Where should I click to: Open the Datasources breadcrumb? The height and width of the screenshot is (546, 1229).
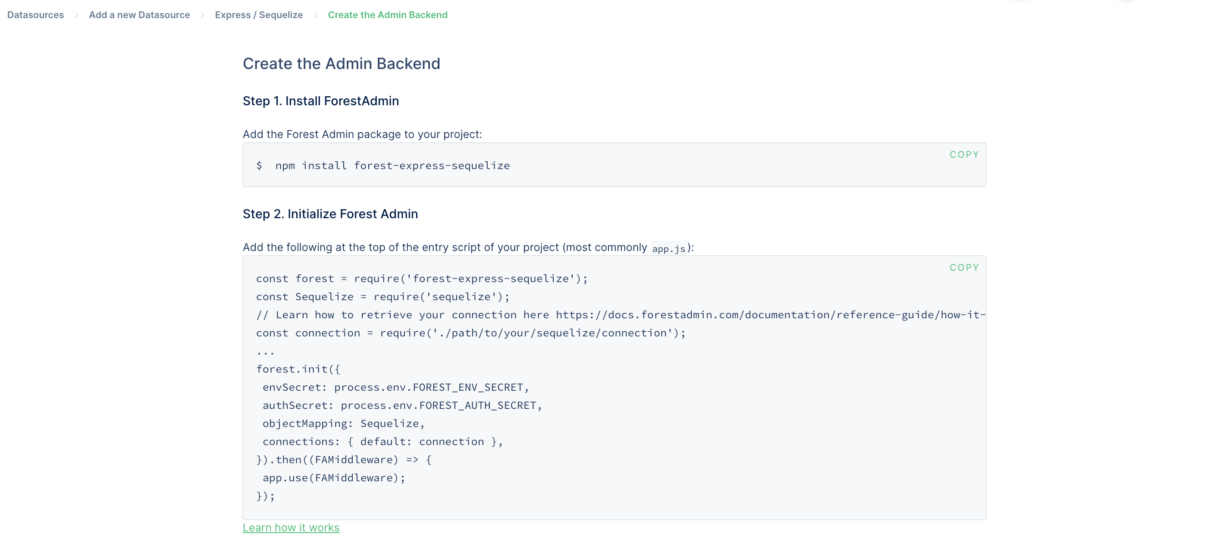35,15
